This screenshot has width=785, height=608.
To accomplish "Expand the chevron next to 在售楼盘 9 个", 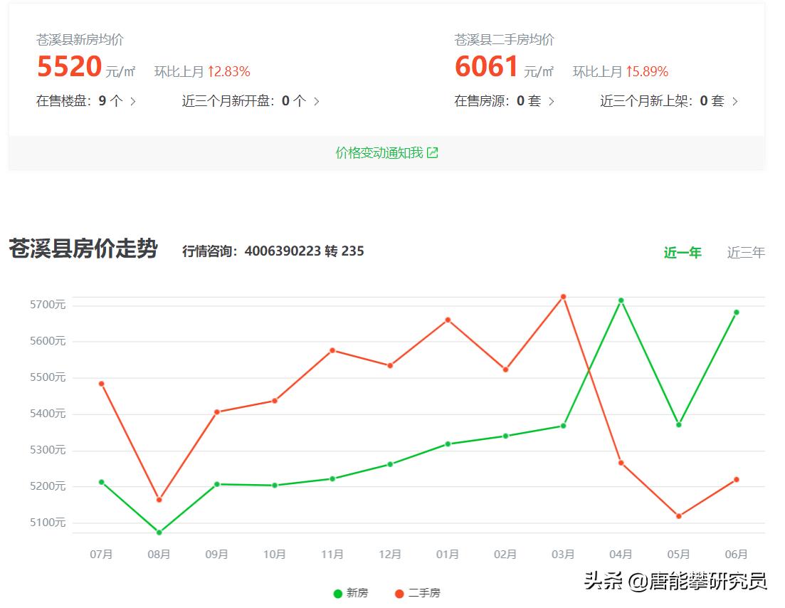I will point(132,101).
